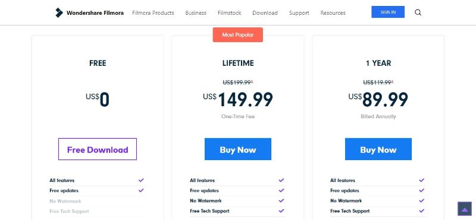This screenshot has width=476, height=220.
Task: Go to the Filmstock menu item
Action: tap(230, 12)
